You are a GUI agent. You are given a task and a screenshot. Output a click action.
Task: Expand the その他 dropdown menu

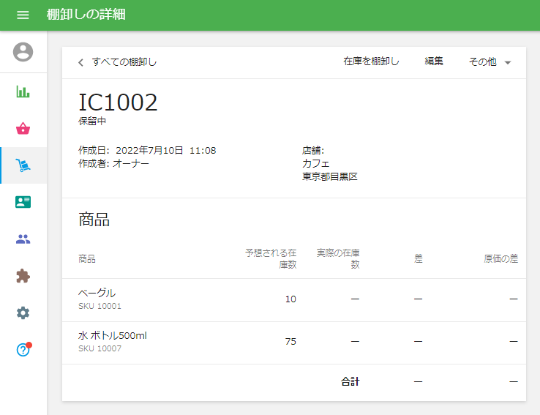[483, 62]
